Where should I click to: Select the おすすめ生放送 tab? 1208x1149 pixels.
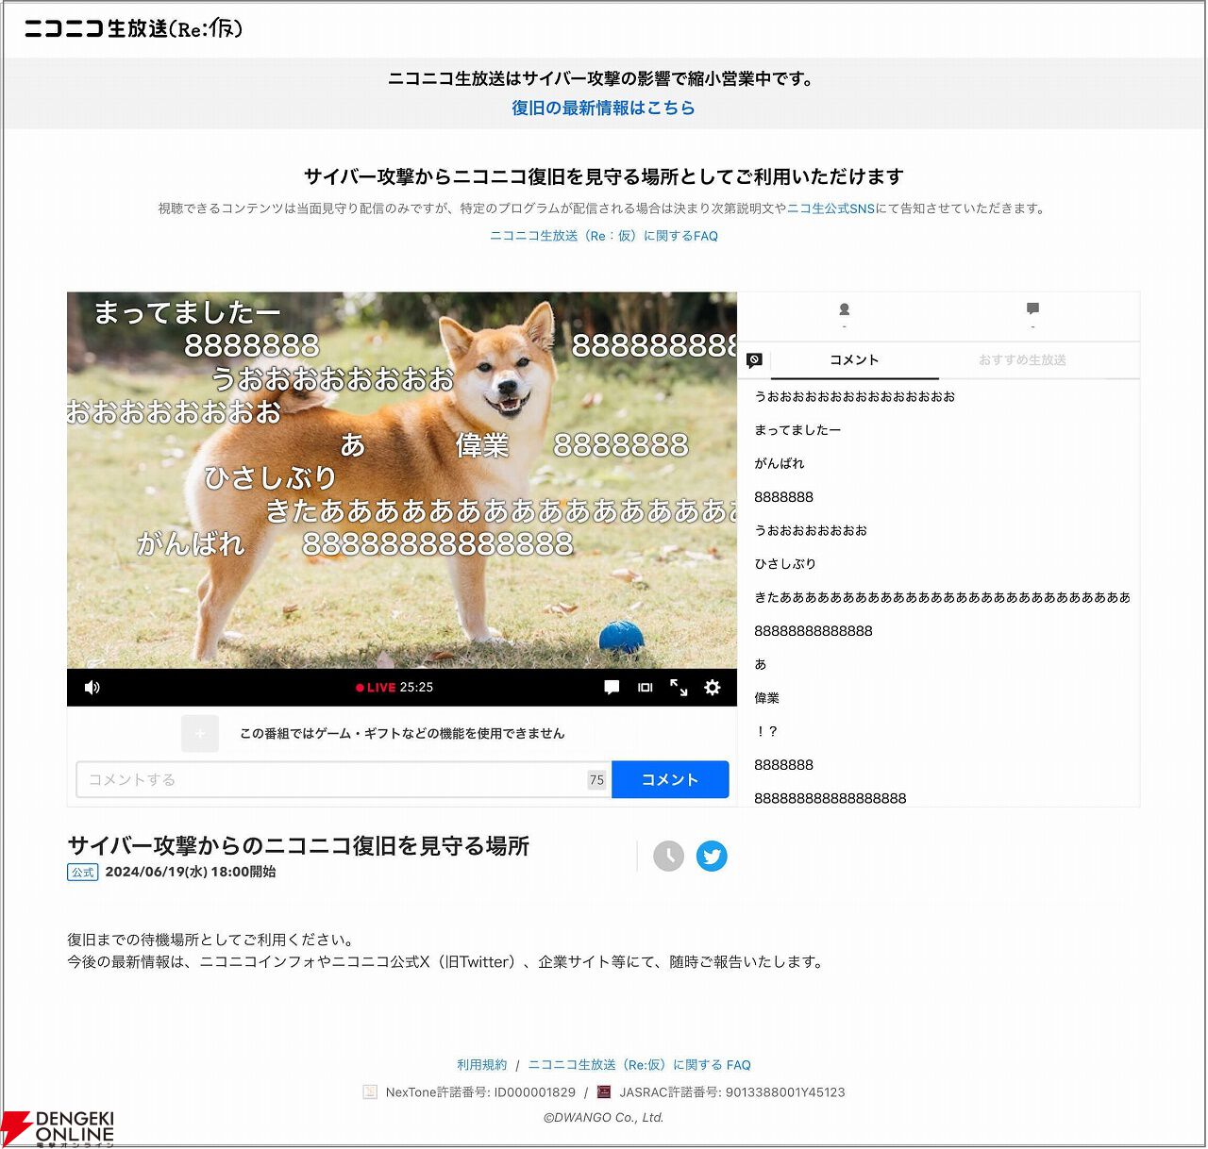(x=1022, y=360)
